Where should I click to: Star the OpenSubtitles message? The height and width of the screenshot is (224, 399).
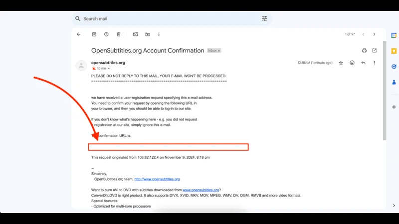click(x=341, y=63)
